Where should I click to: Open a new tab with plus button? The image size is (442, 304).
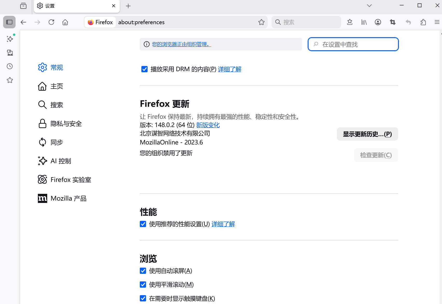128,6
